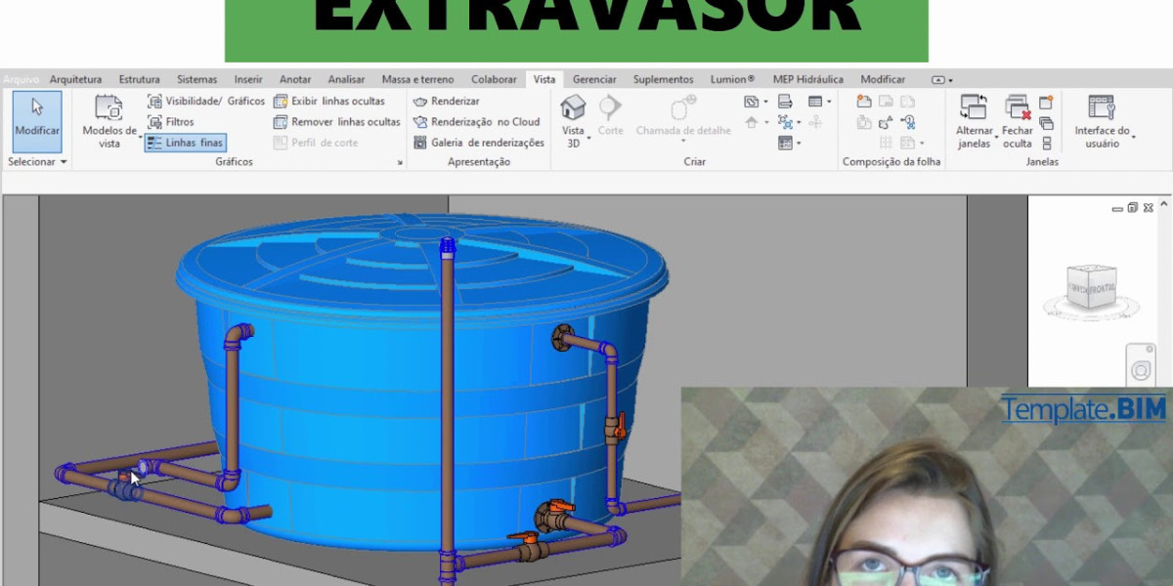The image size is (1173, 586).
Task: Open the Filtros dialog
Action: click(x=171, y=122)
